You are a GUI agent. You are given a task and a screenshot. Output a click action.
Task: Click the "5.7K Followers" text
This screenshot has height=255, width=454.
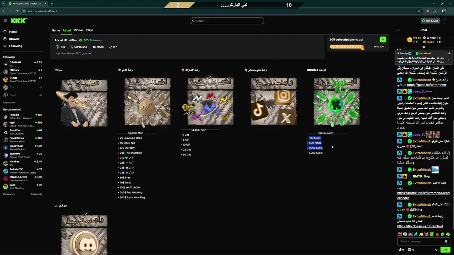coord(93,40)
